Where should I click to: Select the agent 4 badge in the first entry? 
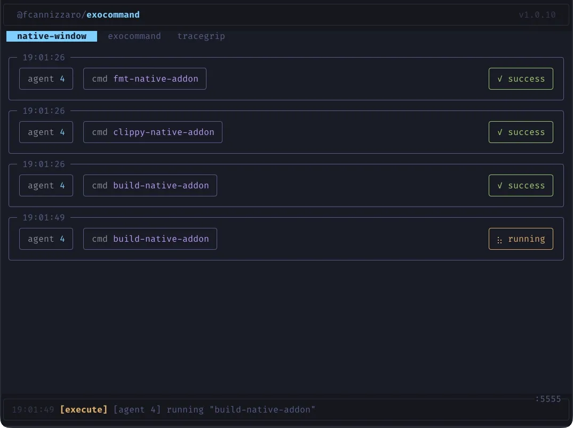[46, 78]
